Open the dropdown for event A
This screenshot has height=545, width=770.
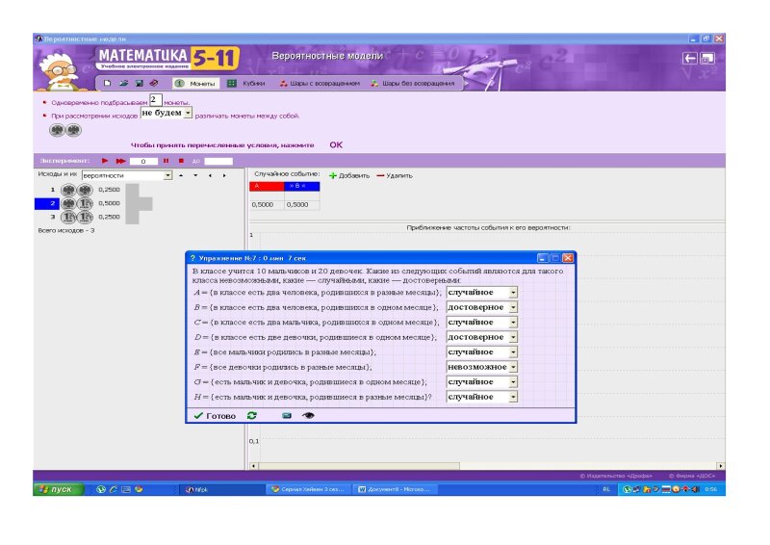pyautogui.click(x=513, y=292)
